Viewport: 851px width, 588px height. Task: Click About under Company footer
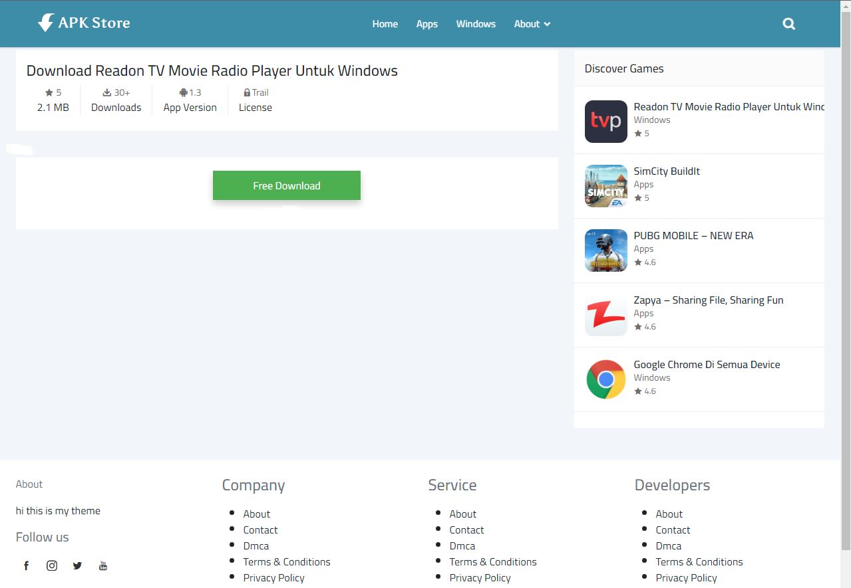pos(257,514)
